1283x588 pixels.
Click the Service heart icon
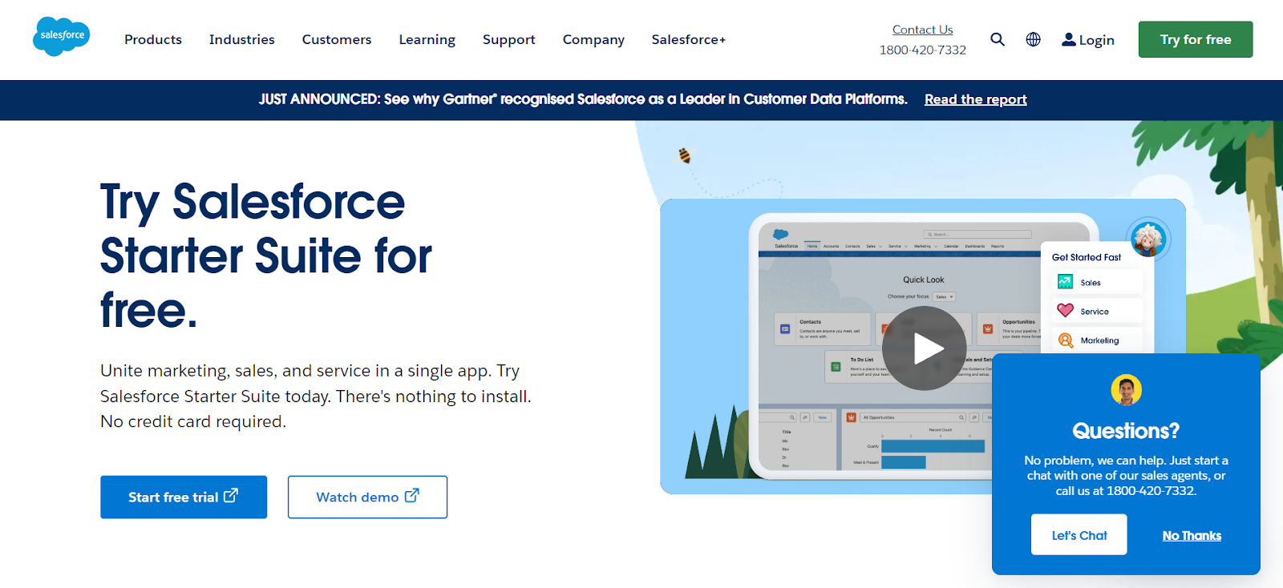pyautogui.click(x=1065, y=311)
